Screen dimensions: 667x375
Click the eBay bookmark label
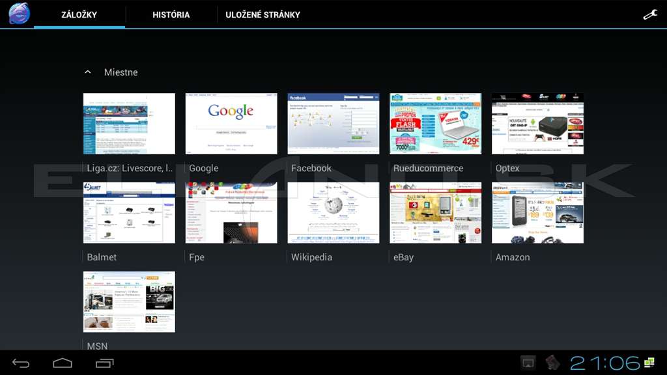pyautogui.click(x=403, y=257)
